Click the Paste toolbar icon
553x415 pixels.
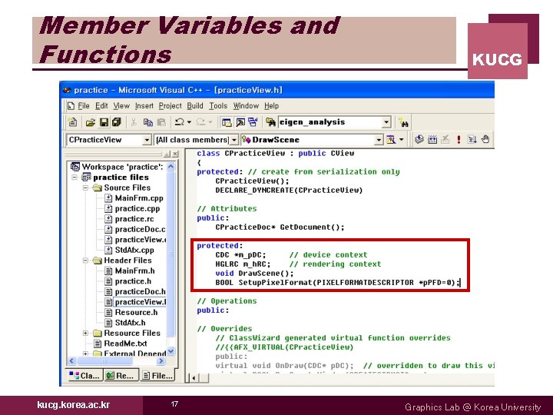[x=161, y=122]
